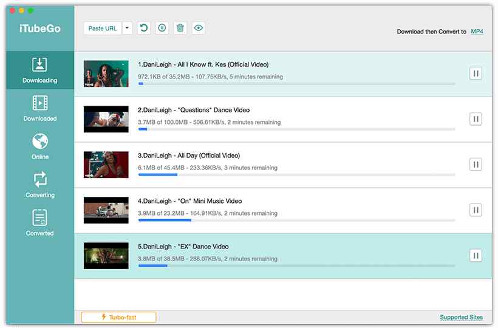Screen dimensions: 498x328
Task: Open the Downloading section in sidebar
Action: [x=40, y=70]
